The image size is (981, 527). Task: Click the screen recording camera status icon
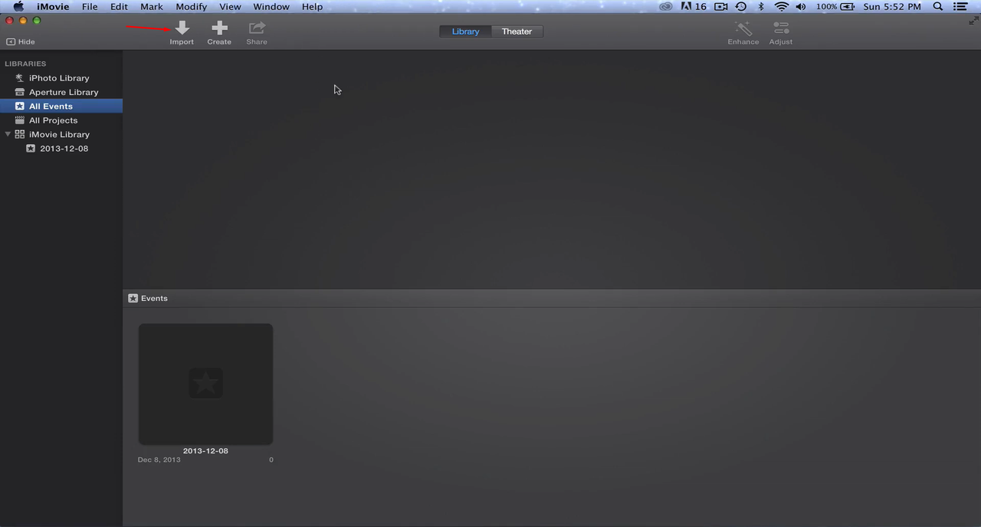720,6
